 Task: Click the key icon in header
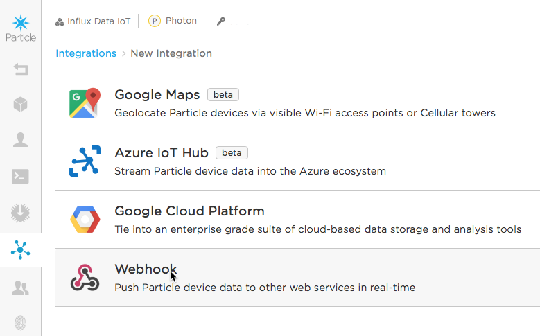pyautogui.click(x=221, y=21)
